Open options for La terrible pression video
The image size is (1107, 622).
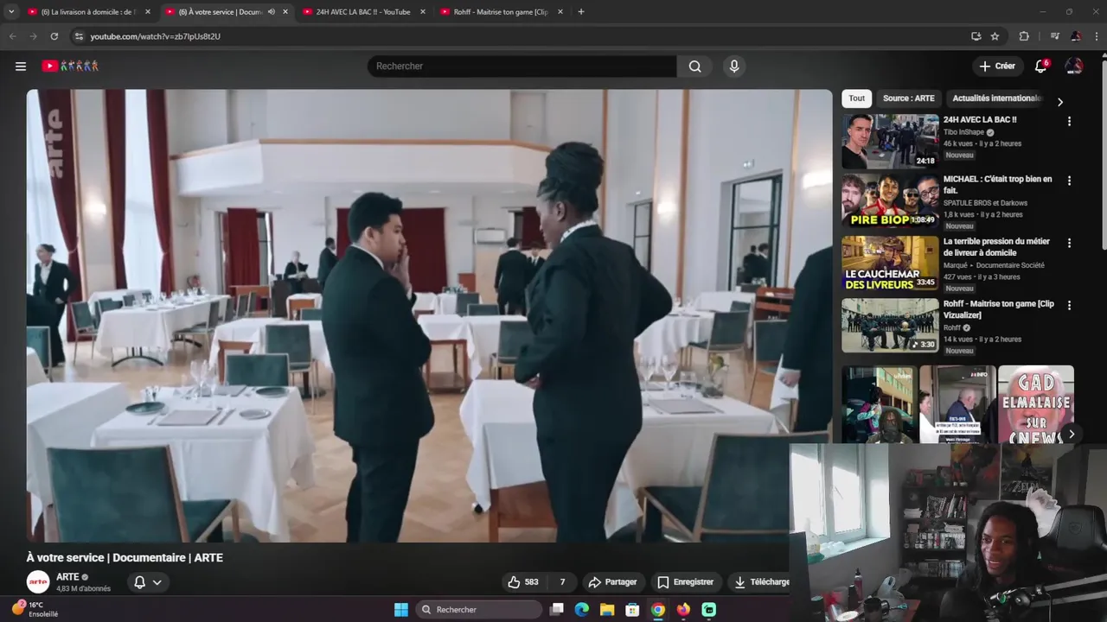tap(1069, 244)
